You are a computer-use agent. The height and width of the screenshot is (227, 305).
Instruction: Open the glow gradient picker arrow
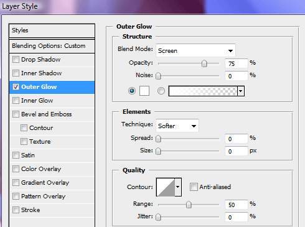(x=241, y=91)
